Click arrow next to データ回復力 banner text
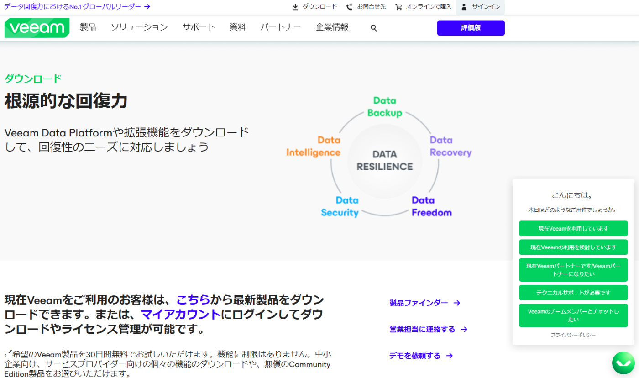This screenshot has height=378, width=639. click(x=147, y=7)
